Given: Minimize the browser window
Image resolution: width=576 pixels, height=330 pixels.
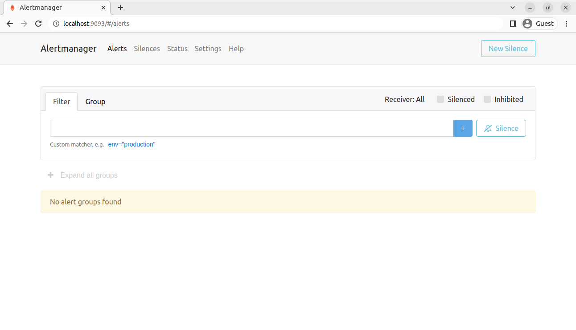Looking at the screenshot, I should pyautogui.click(x=530, y=8).
